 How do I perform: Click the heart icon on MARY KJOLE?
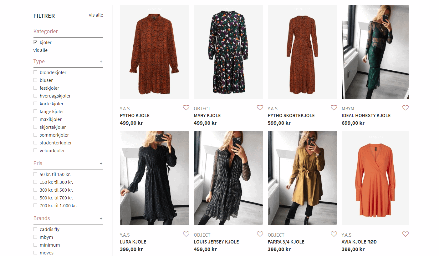[x=260, y=108]
